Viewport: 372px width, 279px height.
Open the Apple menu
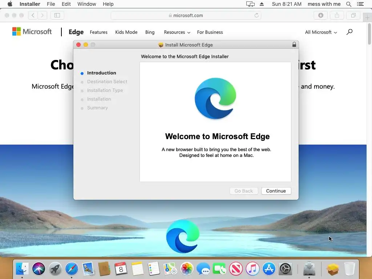(x=10, y=4)
